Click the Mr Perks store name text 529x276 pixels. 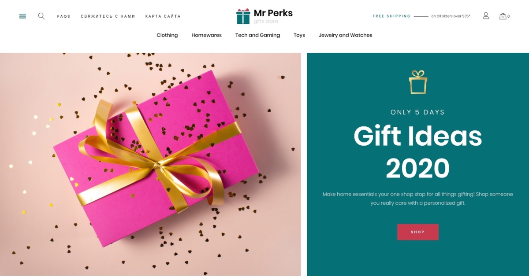click(273, 13)
